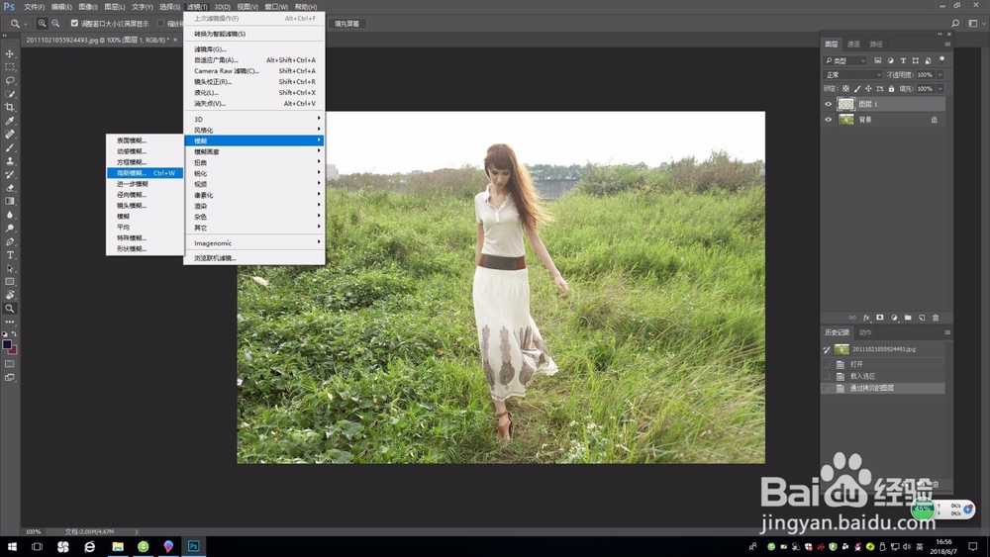Open Windows Start menu
This screenshot has width=990, height=557.
click(11, 546)
